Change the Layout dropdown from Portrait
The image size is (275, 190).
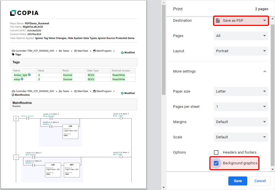tap(241, 51)
